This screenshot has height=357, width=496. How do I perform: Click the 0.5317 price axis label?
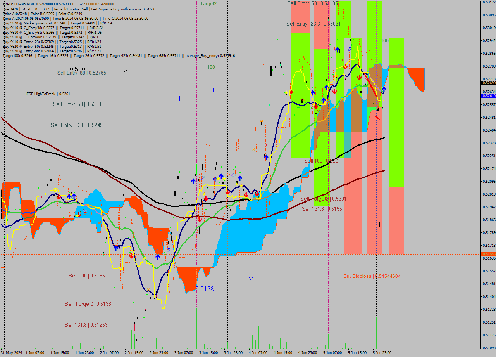490,2
